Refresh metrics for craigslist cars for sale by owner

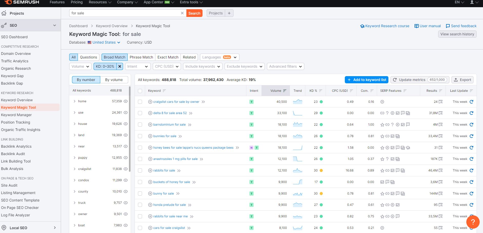pyautogui.click(x=471, y=102)
